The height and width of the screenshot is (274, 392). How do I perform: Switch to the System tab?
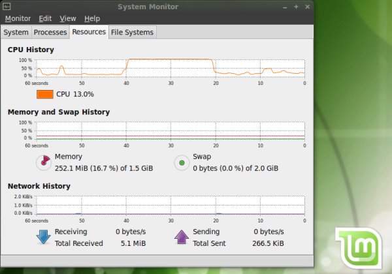point(16,32)
